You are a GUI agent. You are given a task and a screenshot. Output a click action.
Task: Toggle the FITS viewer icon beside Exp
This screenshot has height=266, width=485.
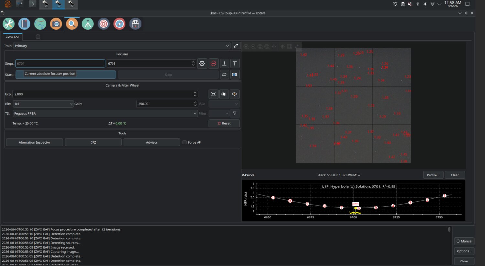(x=224, y=94)
